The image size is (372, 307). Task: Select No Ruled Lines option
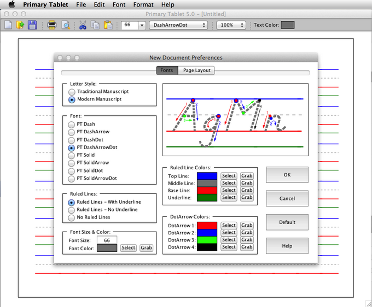(72, 217)
